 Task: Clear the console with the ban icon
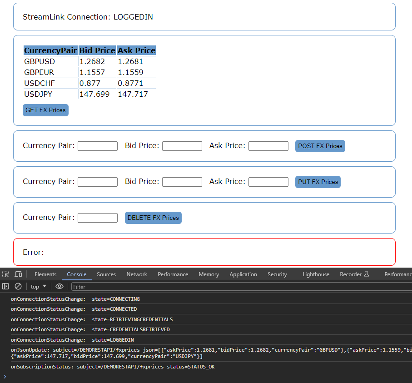[x=18, y=286]
